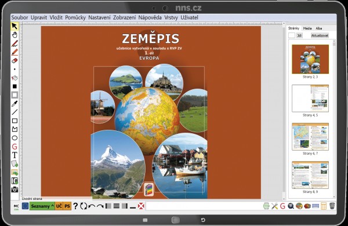Switch to the Stránky tab
Viewport: 348px width, 226px height.
(x=293, y=28)
